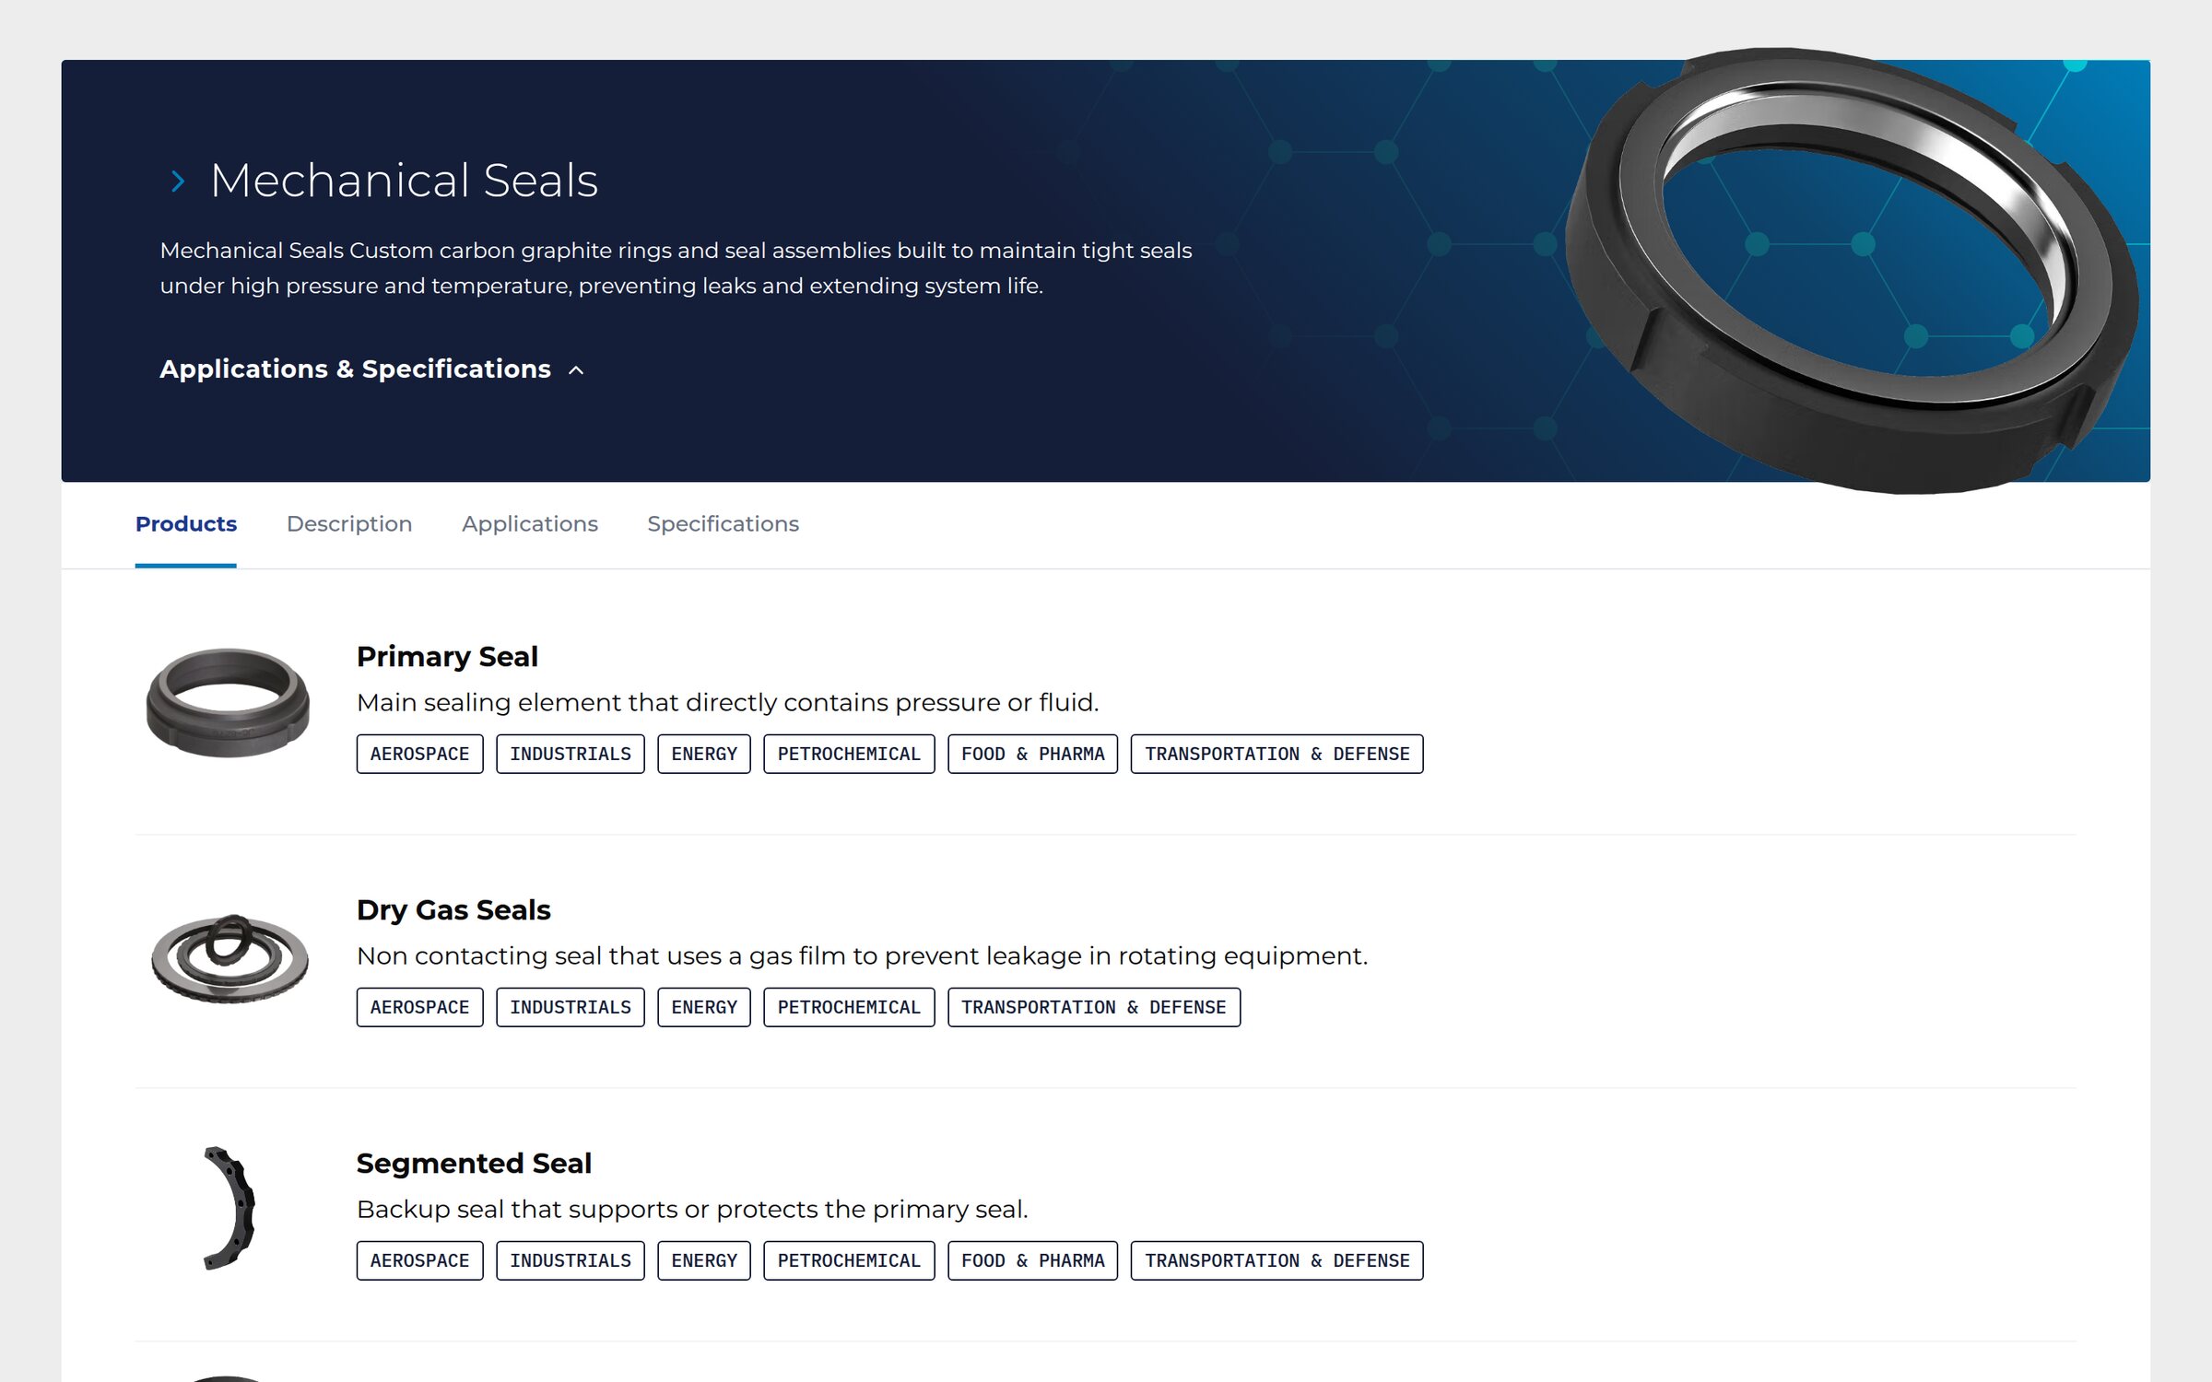Screen dimensions: 2212x1382
Task: Select Energy tag under Primary Seal
Action: (x=704, y=754)
